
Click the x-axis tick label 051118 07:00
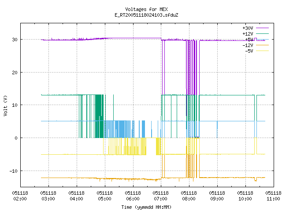click(x=160, y=196)
